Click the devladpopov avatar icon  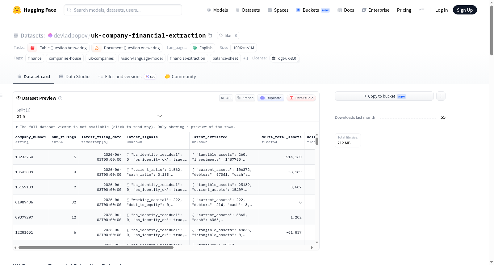coord(50,35)
